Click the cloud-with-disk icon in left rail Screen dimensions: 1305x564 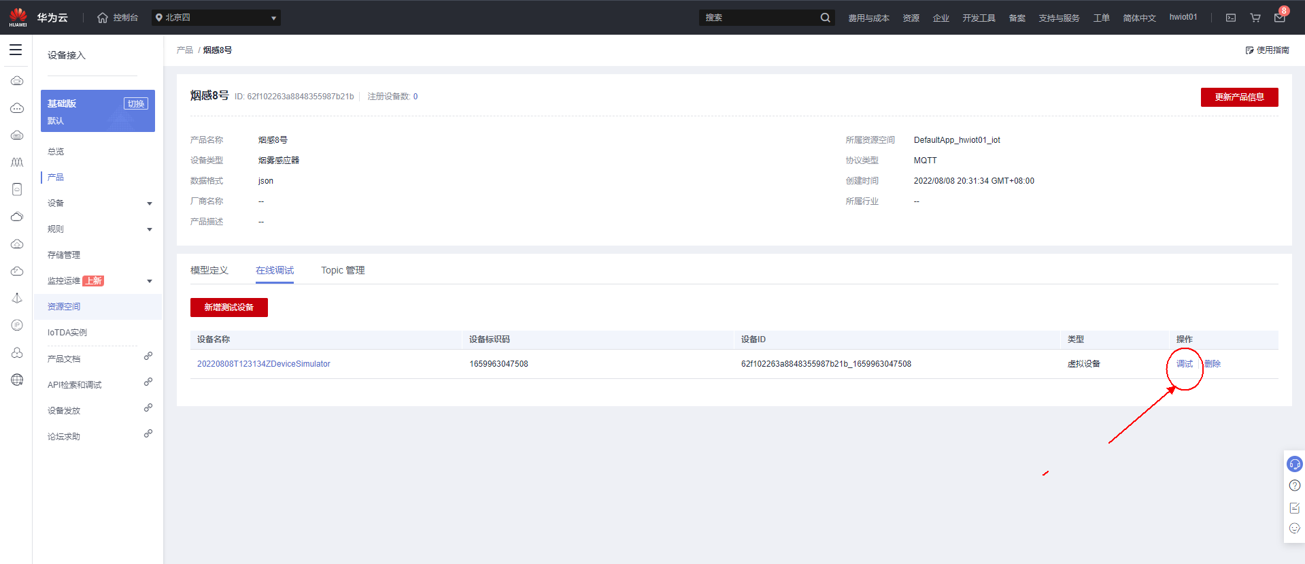coord(17,135)
